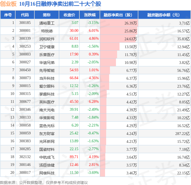Click change value -3.69%

click(x=93, y=172)
